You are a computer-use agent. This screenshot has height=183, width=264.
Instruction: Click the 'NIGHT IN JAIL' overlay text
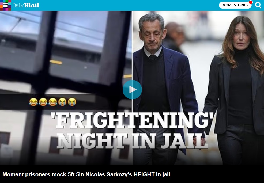tap(132, 141)
